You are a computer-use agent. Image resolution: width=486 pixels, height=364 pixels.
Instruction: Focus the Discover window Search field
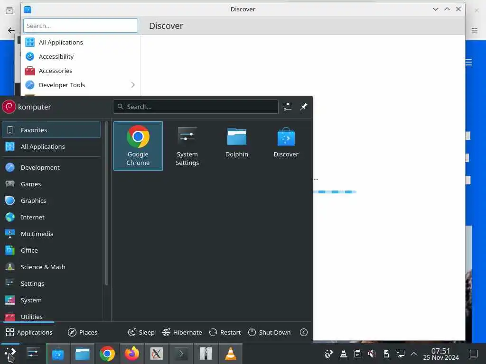click(81, 26)
